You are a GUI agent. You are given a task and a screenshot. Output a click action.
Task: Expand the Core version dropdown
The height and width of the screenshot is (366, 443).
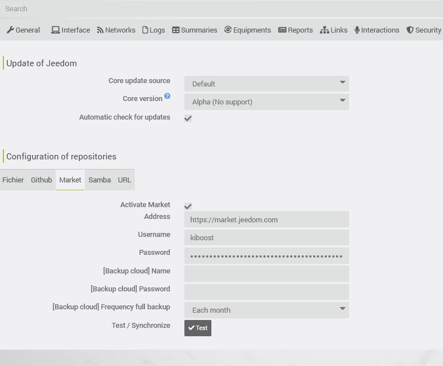coord(266,102)
